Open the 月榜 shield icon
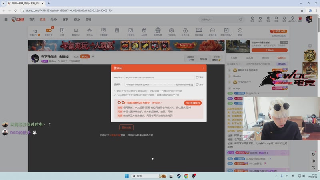Image resolution: width=320 pixels, height=180 pixels. click(62, 32)
